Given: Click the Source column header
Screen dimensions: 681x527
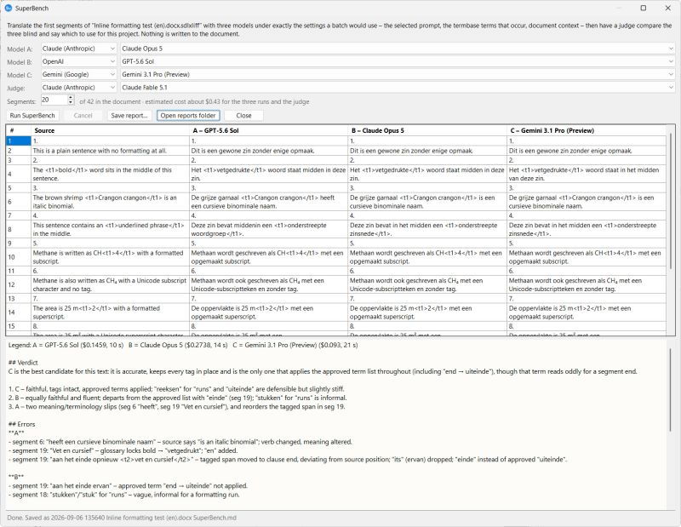Looking at the screenshot, I should [111, 130].
